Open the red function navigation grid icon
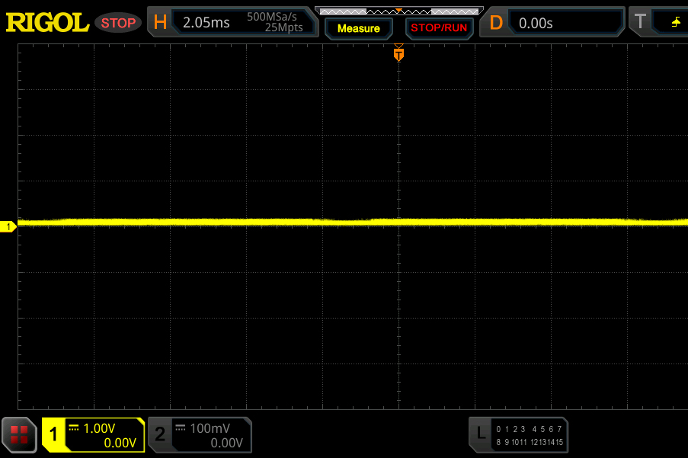688x458 pixels. click(19, 434)
